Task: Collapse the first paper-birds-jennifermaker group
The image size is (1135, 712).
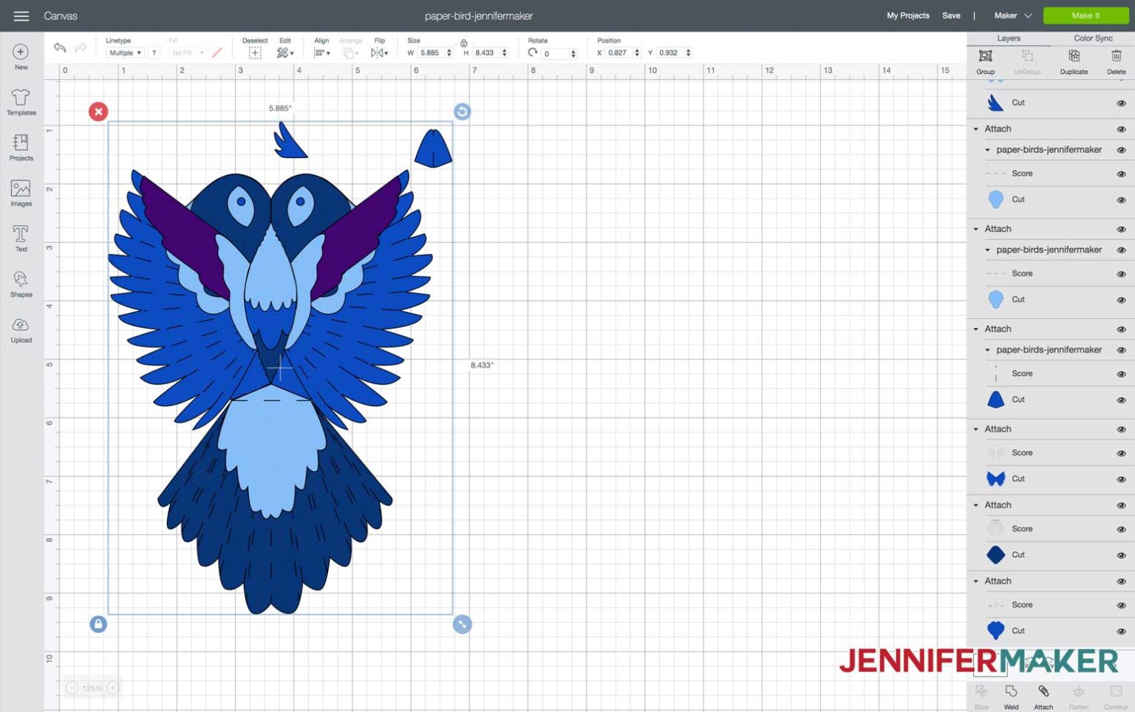Action: point(988,150)
